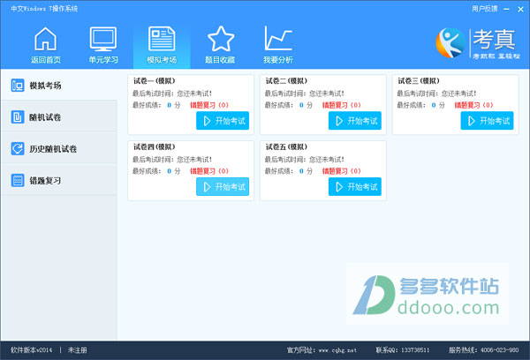Open 错题复习 (0) link in 试卷一
Viewport: 530px width, 360px height.
tap(208, 104)
